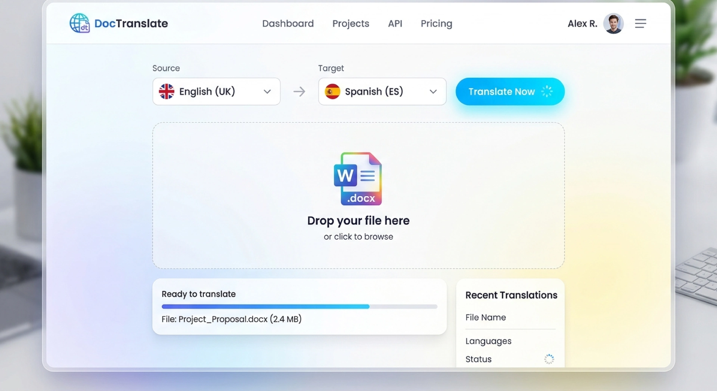Click the 'Drop your file here' zone heading
Viewport: 717px width, 391px height.
(358, 221)
